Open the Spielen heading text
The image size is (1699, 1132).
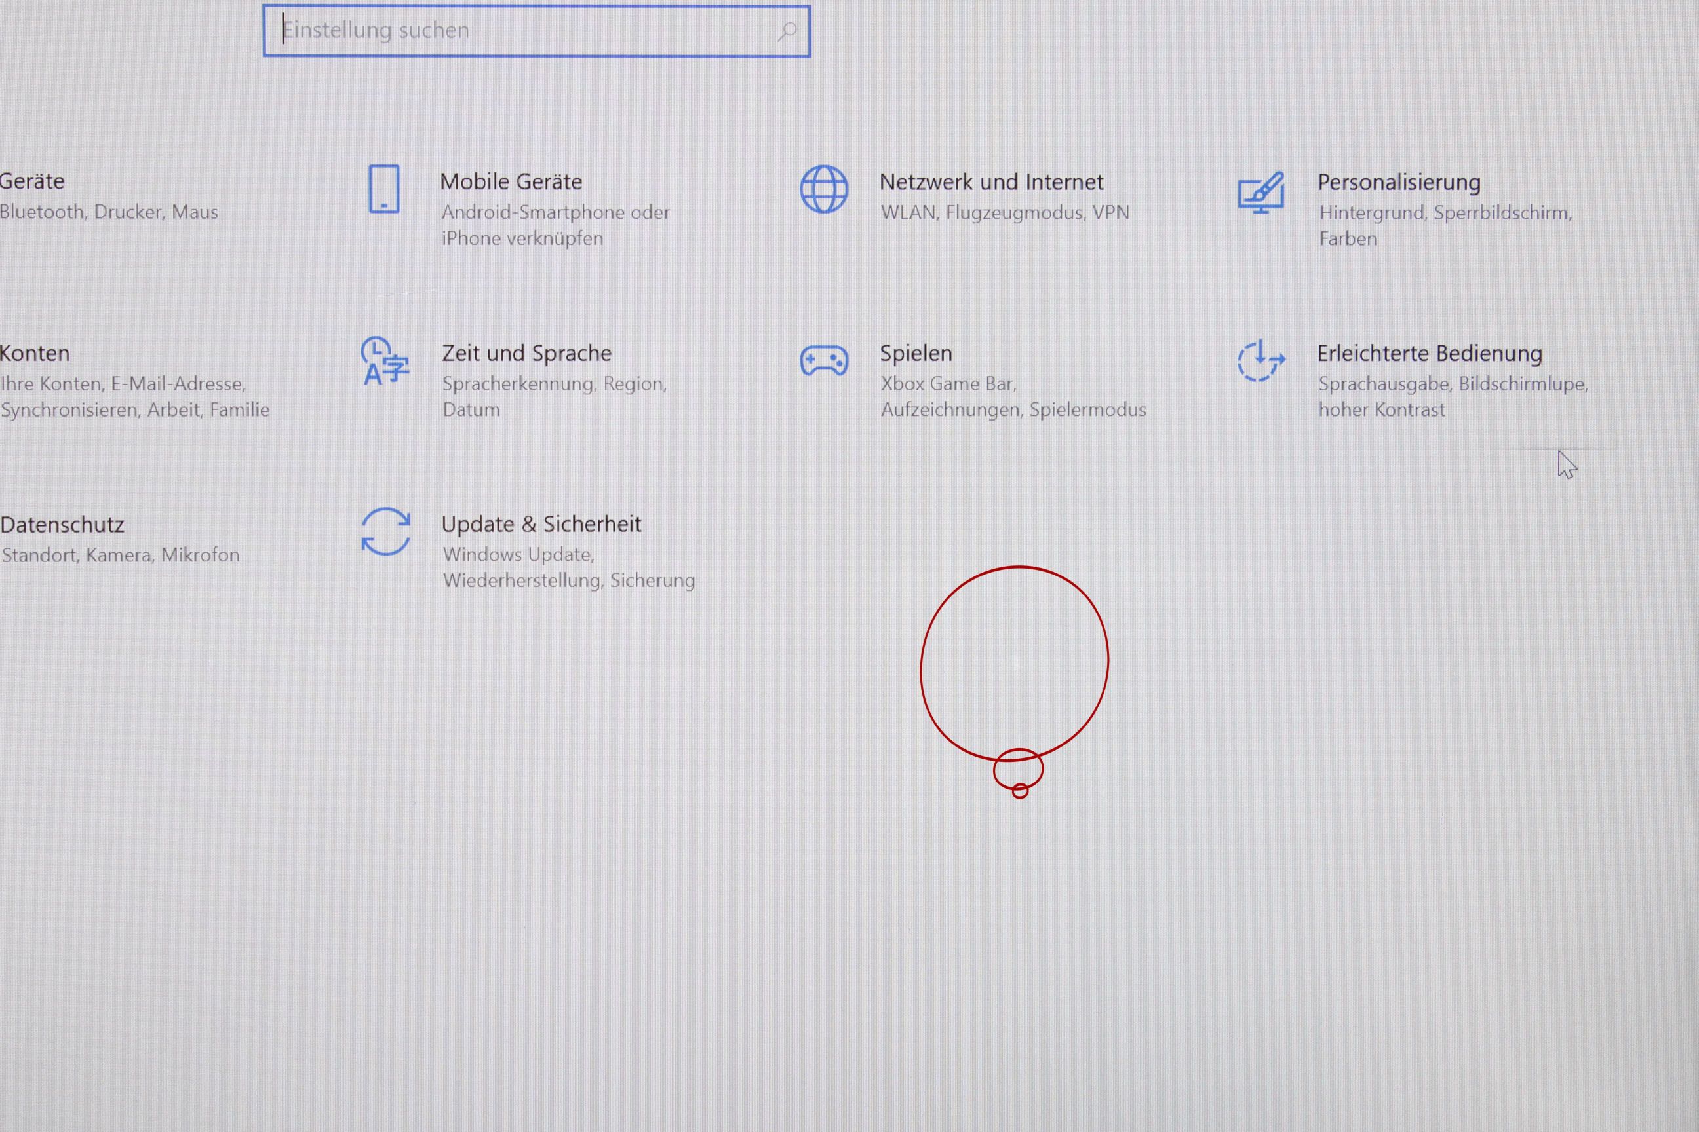tap(915, 353)
